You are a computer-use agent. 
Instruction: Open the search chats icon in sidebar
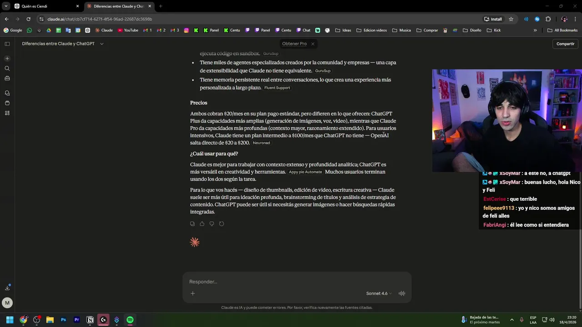(7, 69)
